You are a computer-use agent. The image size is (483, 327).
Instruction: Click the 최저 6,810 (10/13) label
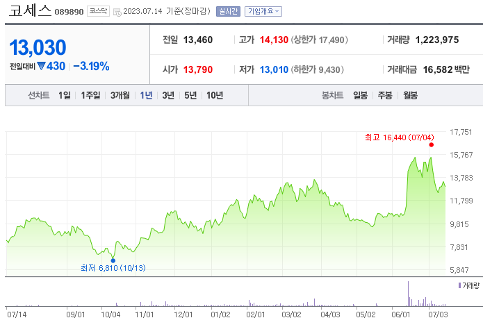tap(113, 268)
